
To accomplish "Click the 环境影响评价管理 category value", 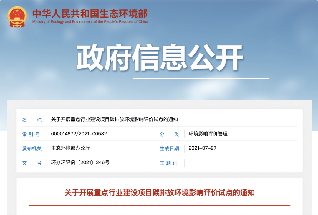I will pos(208,134).
